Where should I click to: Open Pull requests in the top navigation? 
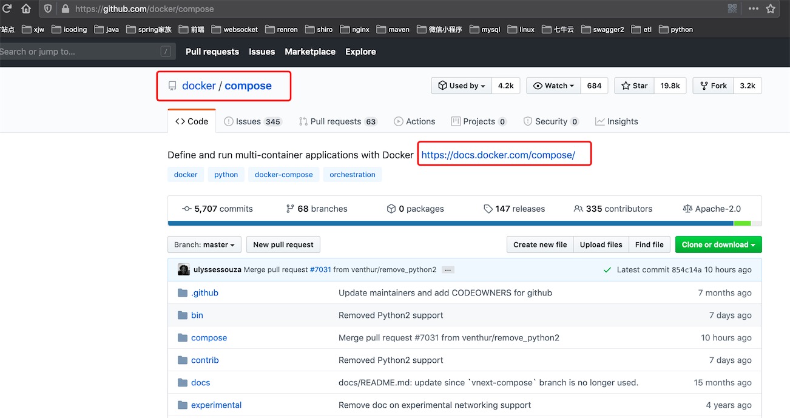212,52
